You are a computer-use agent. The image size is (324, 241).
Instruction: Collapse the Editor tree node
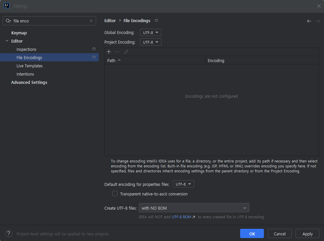7,41
